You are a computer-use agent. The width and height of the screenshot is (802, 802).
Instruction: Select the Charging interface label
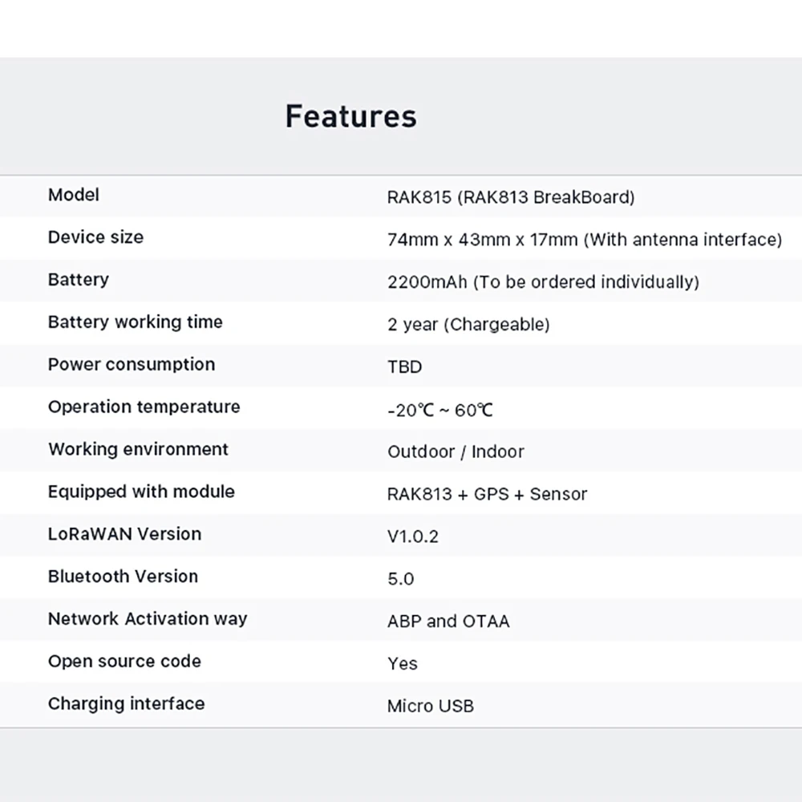[127, 704]
